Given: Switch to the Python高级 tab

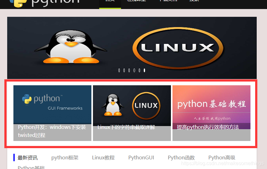Looking at the screenshot, I should tap(222, 157).
